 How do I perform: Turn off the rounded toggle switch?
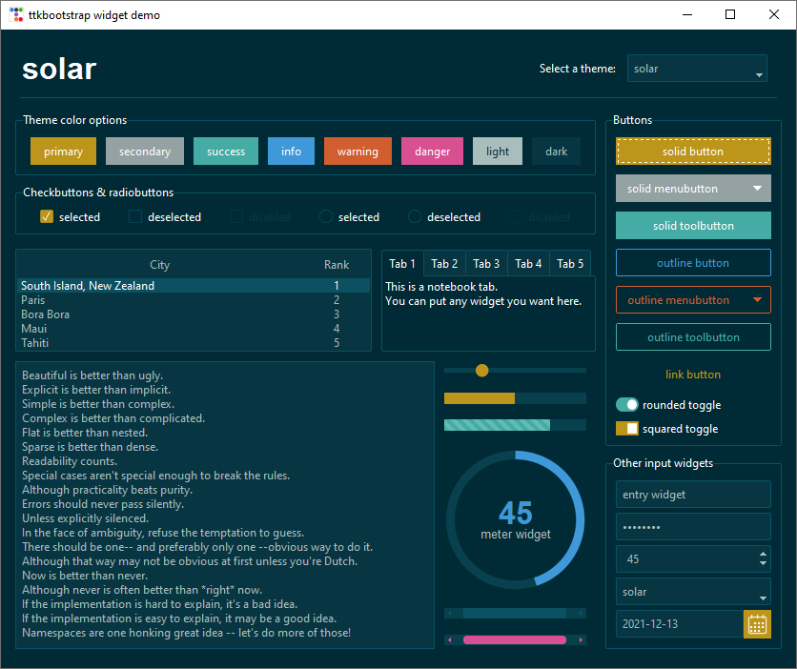(x=627, y=404)
